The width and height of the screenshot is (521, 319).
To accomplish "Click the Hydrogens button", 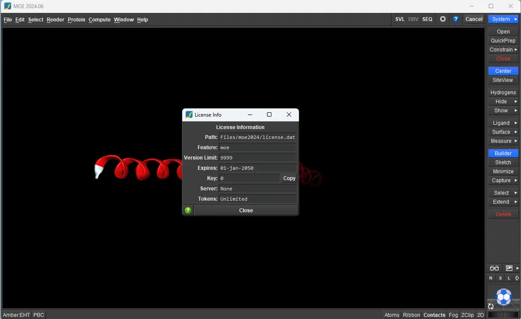I will 503,93.
